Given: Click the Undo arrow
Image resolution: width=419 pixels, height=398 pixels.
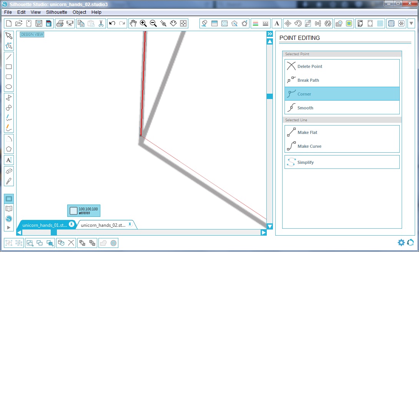Looking at the screenshot, I should tap(112, 23).
